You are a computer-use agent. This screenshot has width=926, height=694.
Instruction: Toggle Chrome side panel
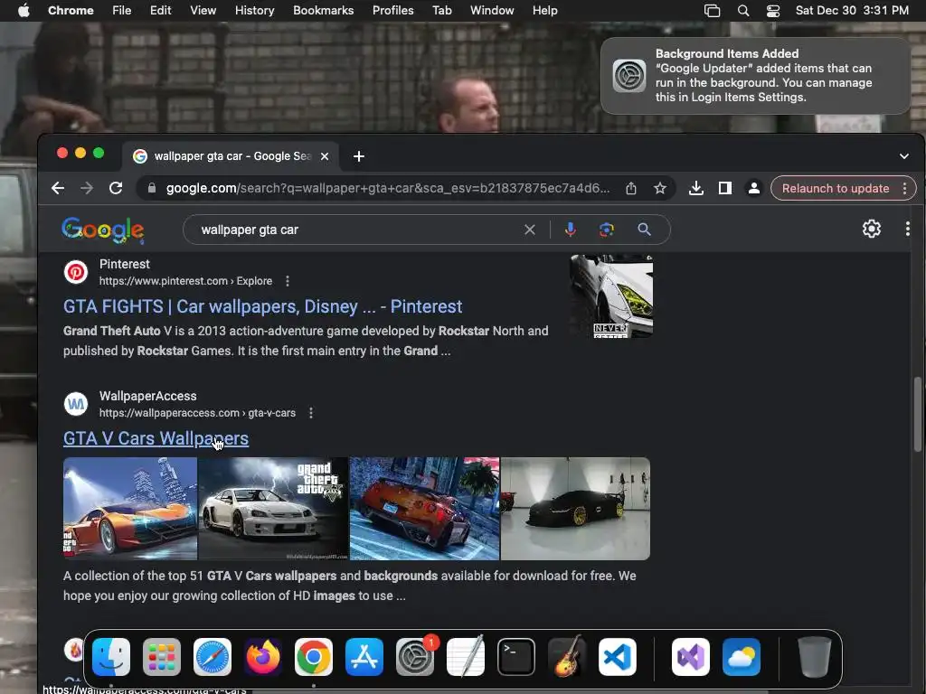(725, 188)
